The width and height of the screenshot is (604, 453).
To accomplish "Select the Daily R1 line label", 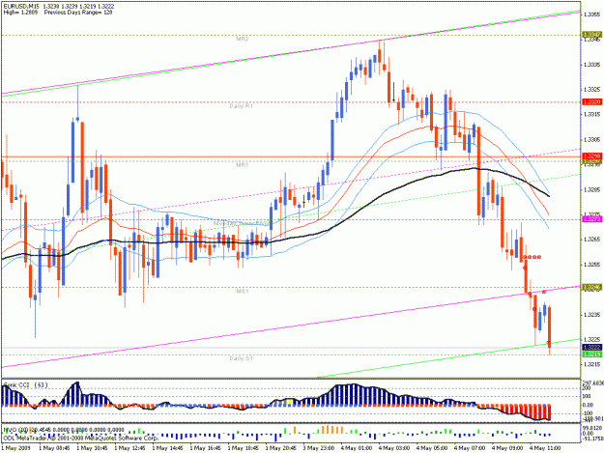I will [242, 106].
